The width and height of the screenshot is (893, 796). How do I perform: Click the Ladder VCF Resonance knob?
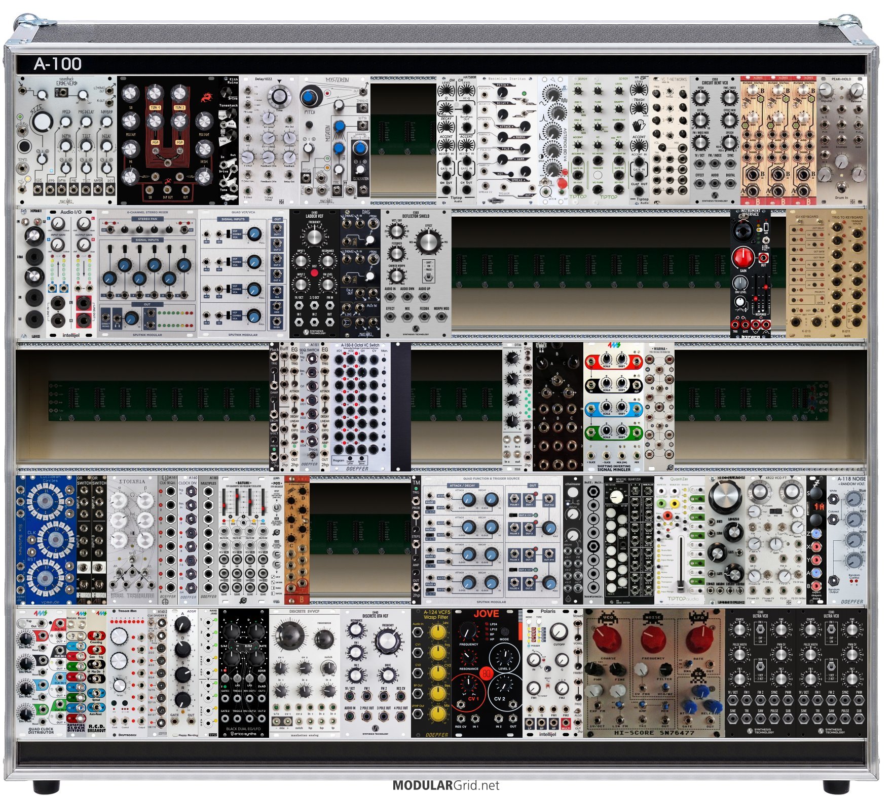[327, 261]
